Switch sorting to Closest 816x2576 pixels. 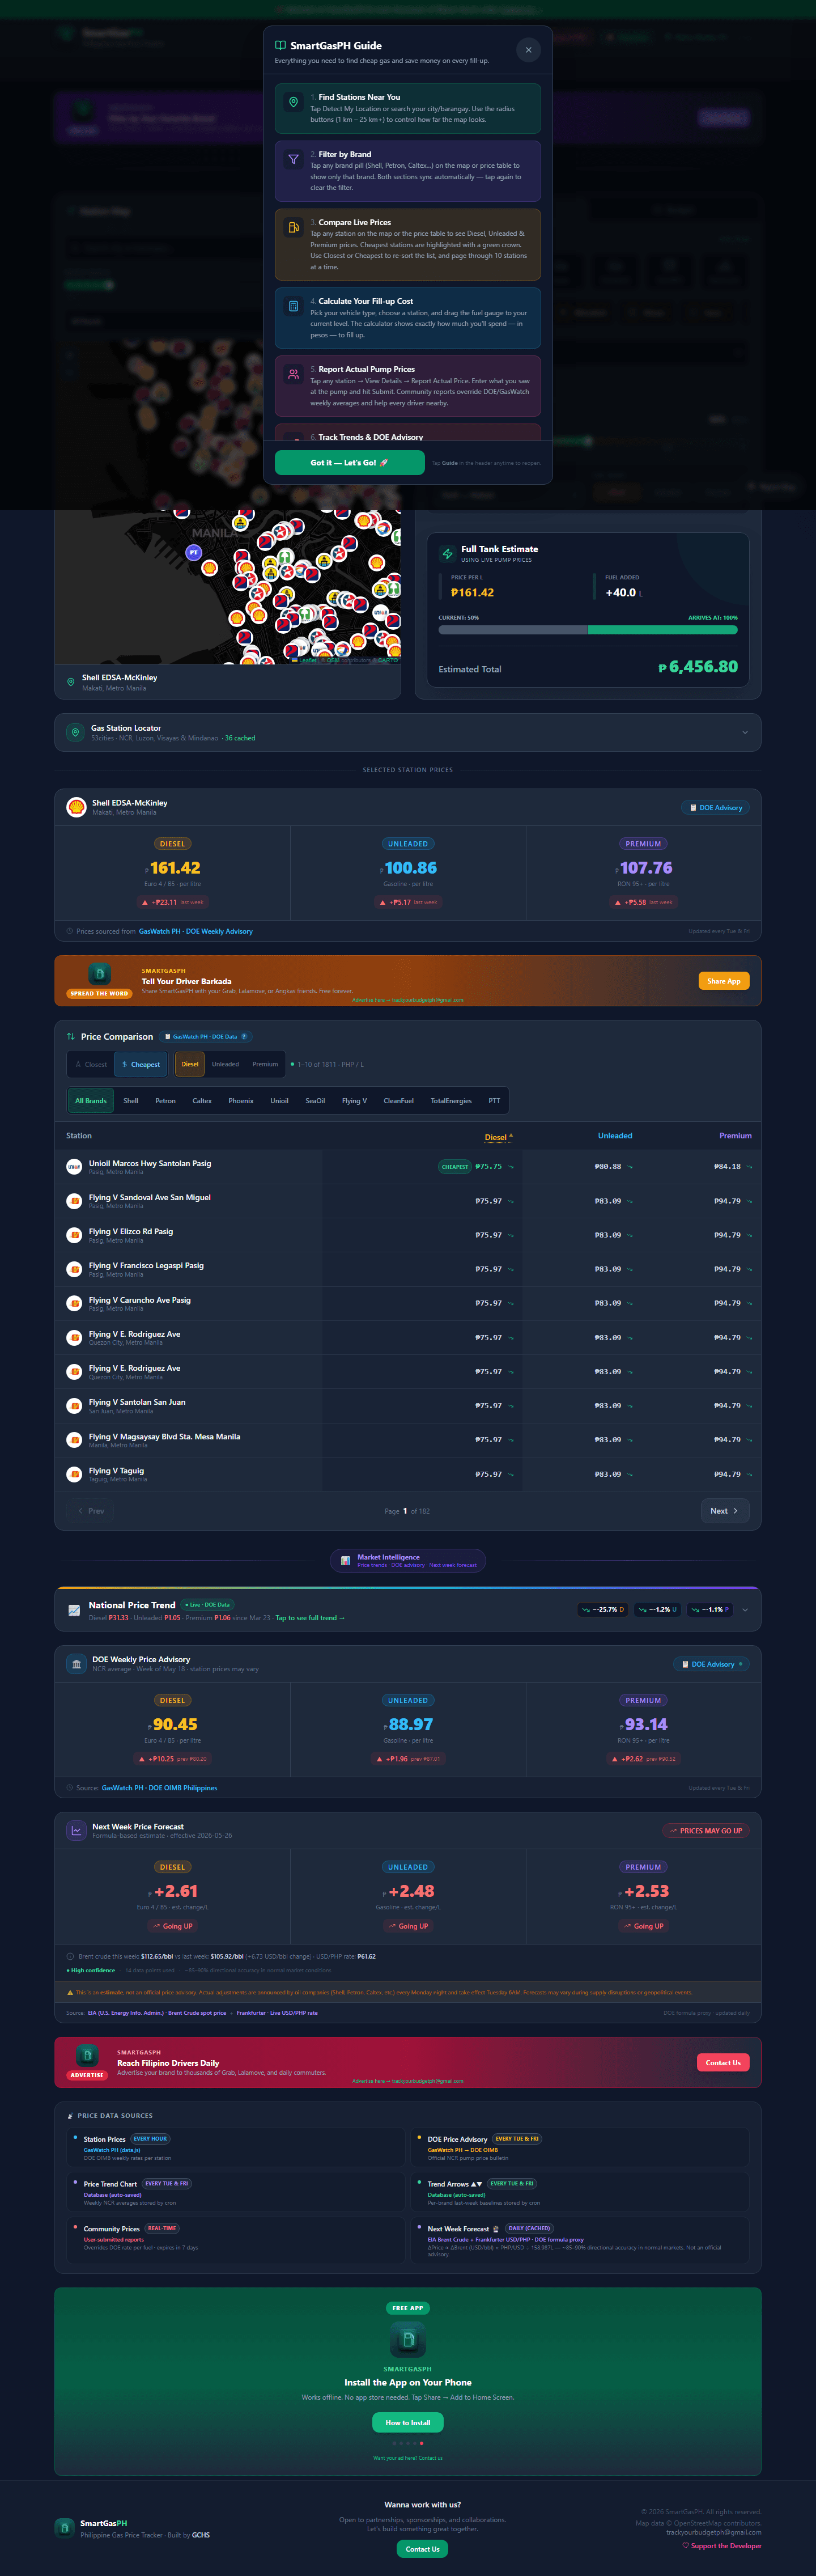click(x=91, y=1064)
